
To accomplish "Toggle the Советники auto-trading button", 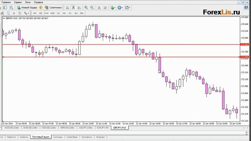I will [x=53, y=7].
